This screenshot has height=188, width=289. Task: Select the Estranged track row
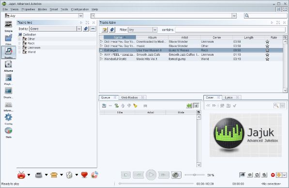(x=191, y=50)
